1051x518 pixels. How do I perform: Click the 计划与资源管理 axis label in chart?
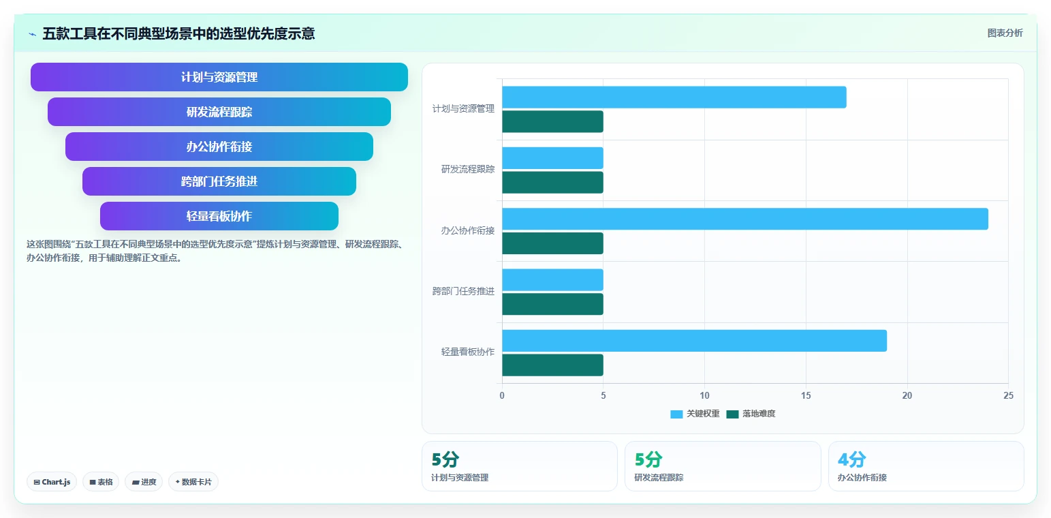coord(463,108)
